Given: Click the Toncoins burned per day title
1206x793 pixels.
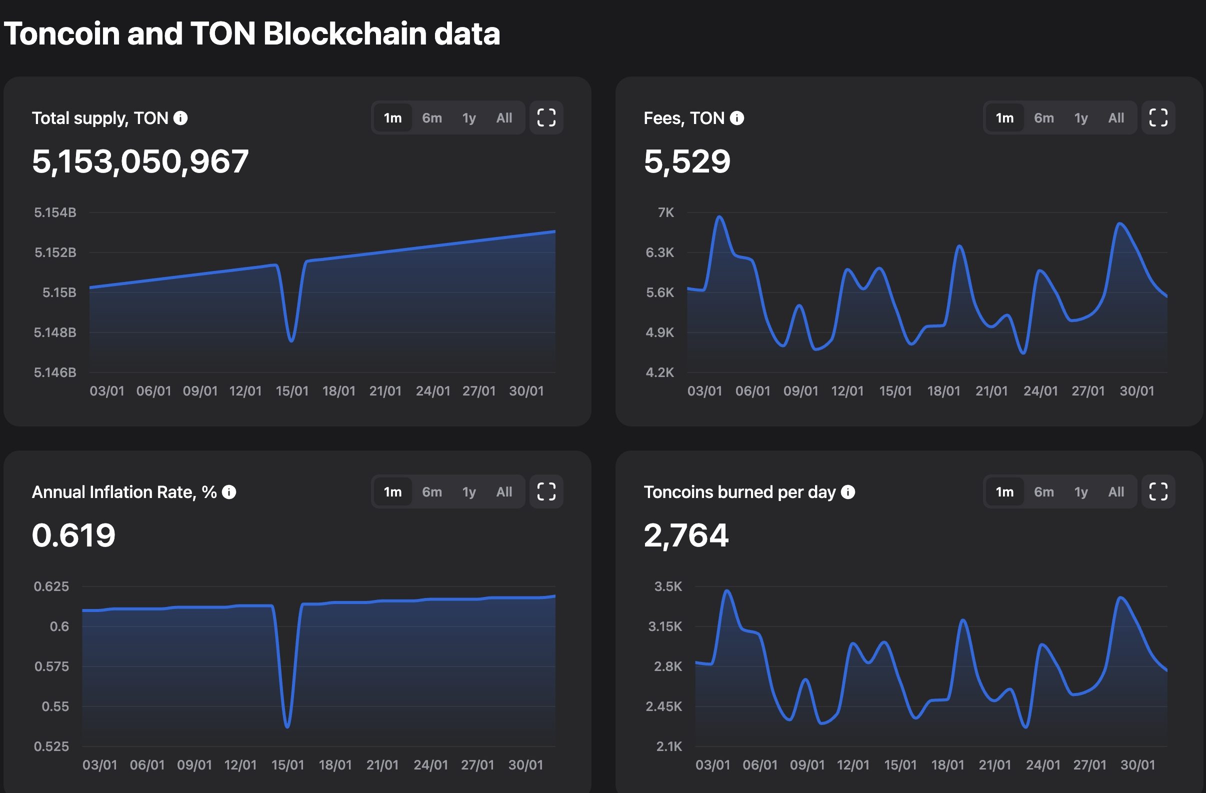Looking at the screenshot, I should (x=740, y=492).
